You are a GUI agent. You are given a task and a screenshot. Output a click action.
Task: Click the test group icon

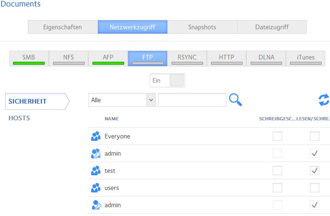pyautogui.click(x=96, y=171)
